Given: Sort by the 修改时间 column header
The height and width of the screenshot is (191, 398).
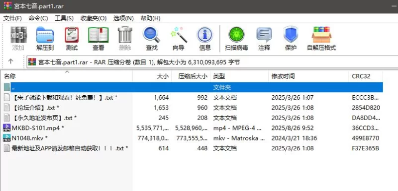Looking at the screenshot, I should 308,76.
